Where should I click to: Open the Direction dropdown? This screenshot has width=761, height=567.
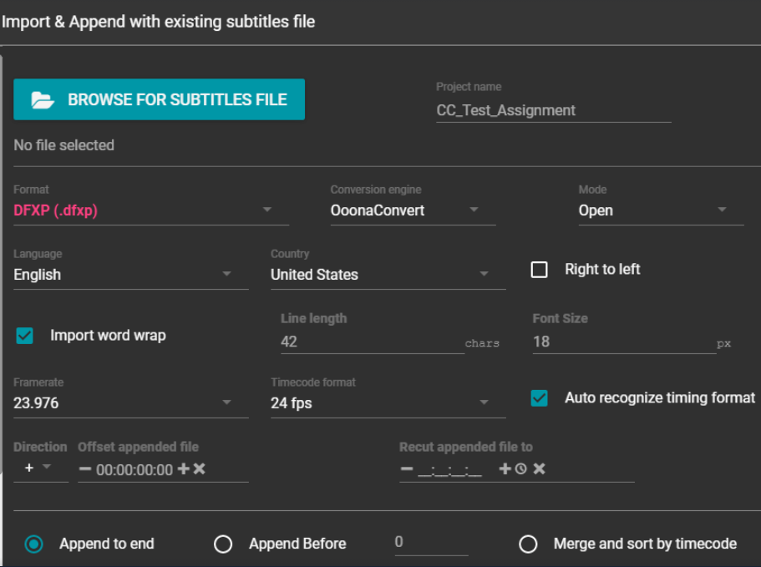pyautogui.click(x=38, y=468)
